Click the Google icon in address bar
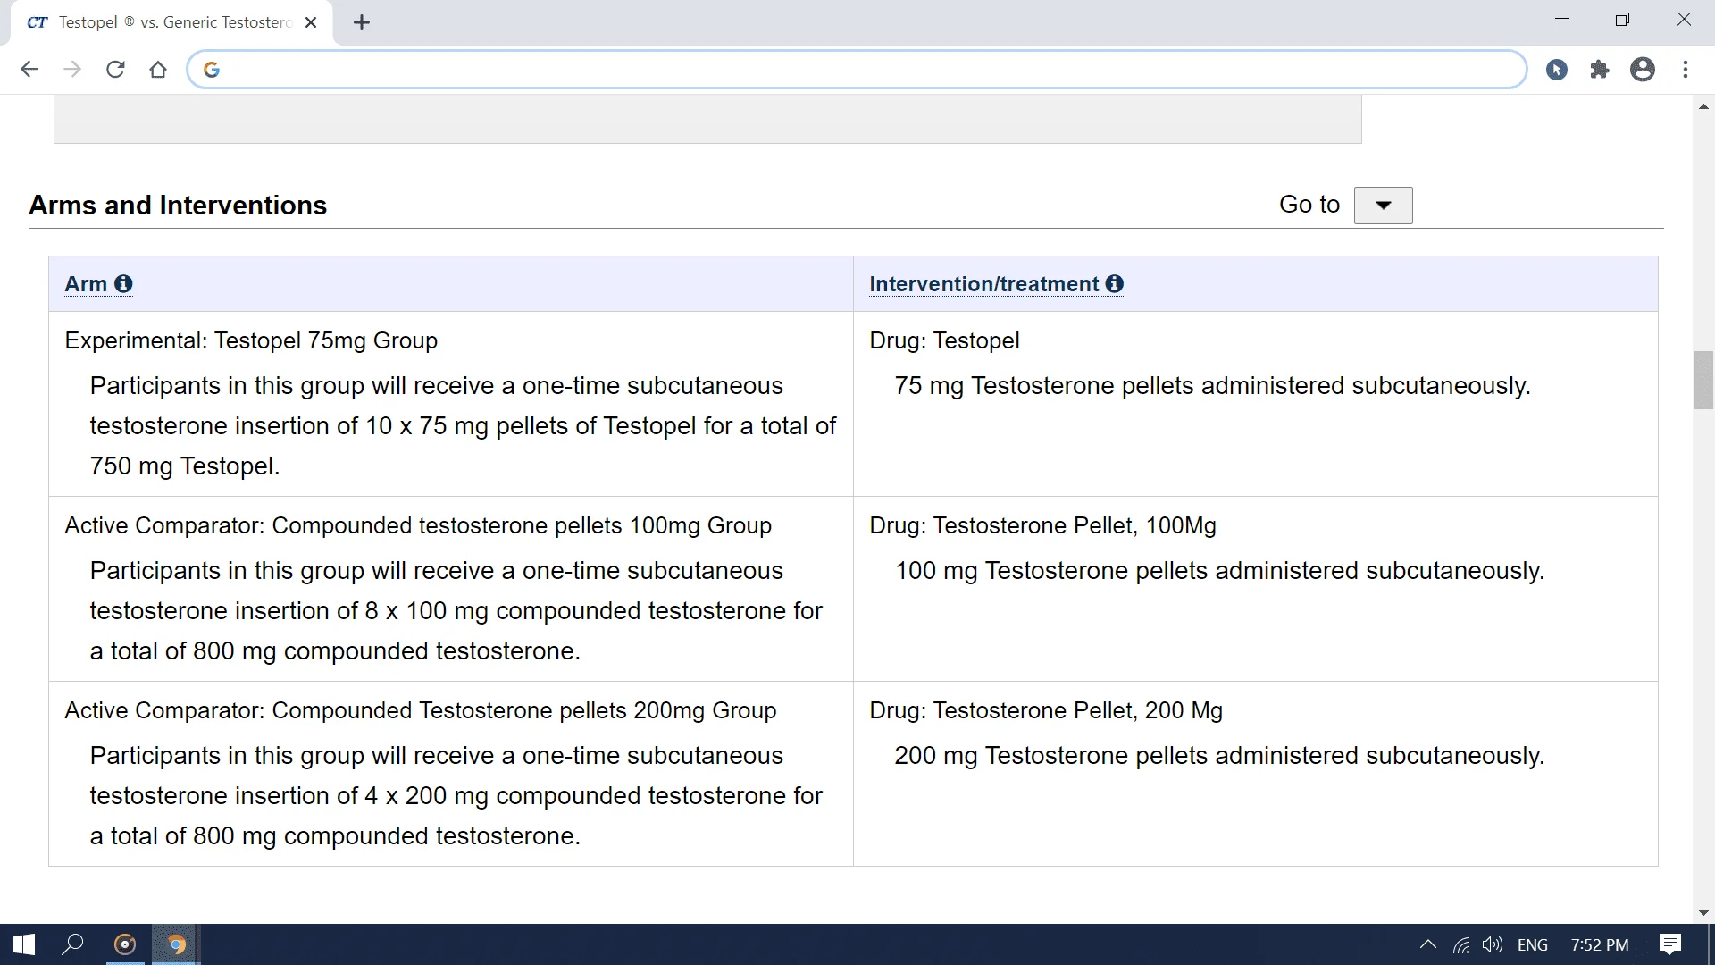1715x965 pixels. coord(212,70)
